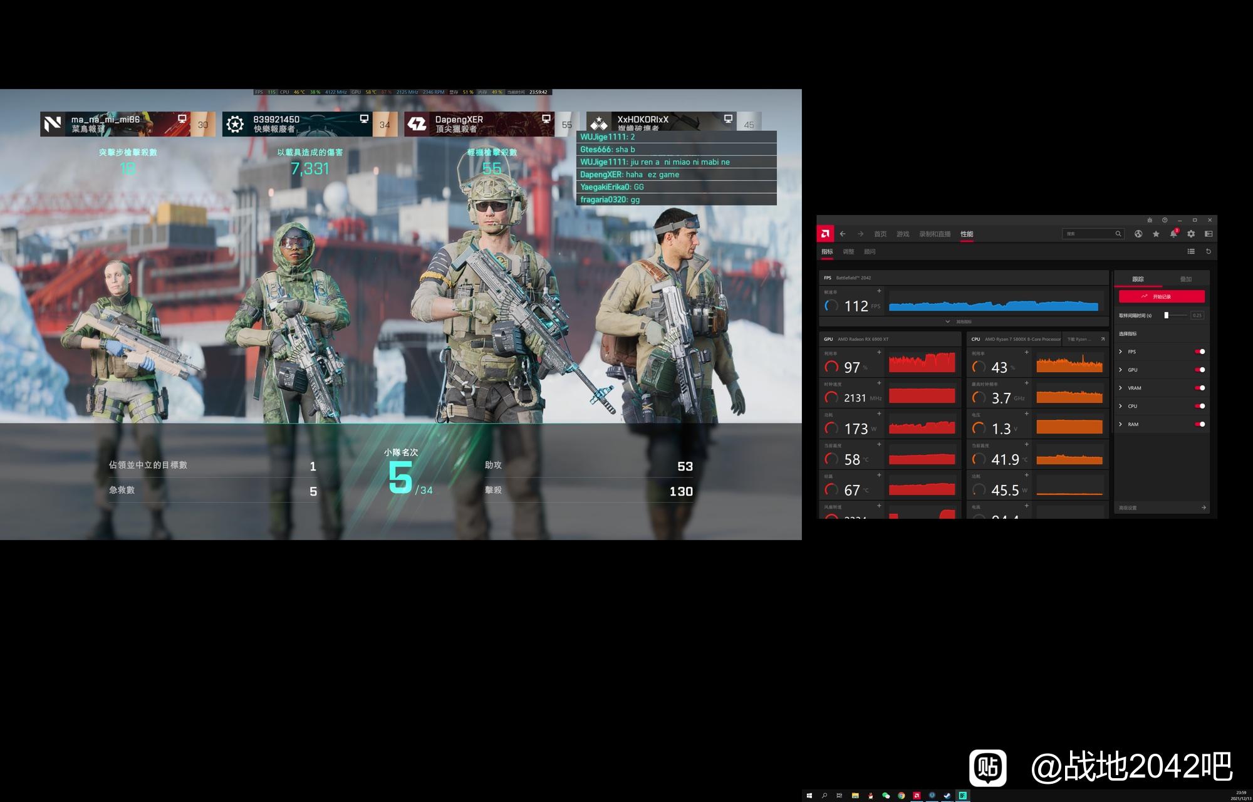The width and height of the screenshot is (1253, 802).
Task: Open the notifications bell icon
Action: point(1173,234)
